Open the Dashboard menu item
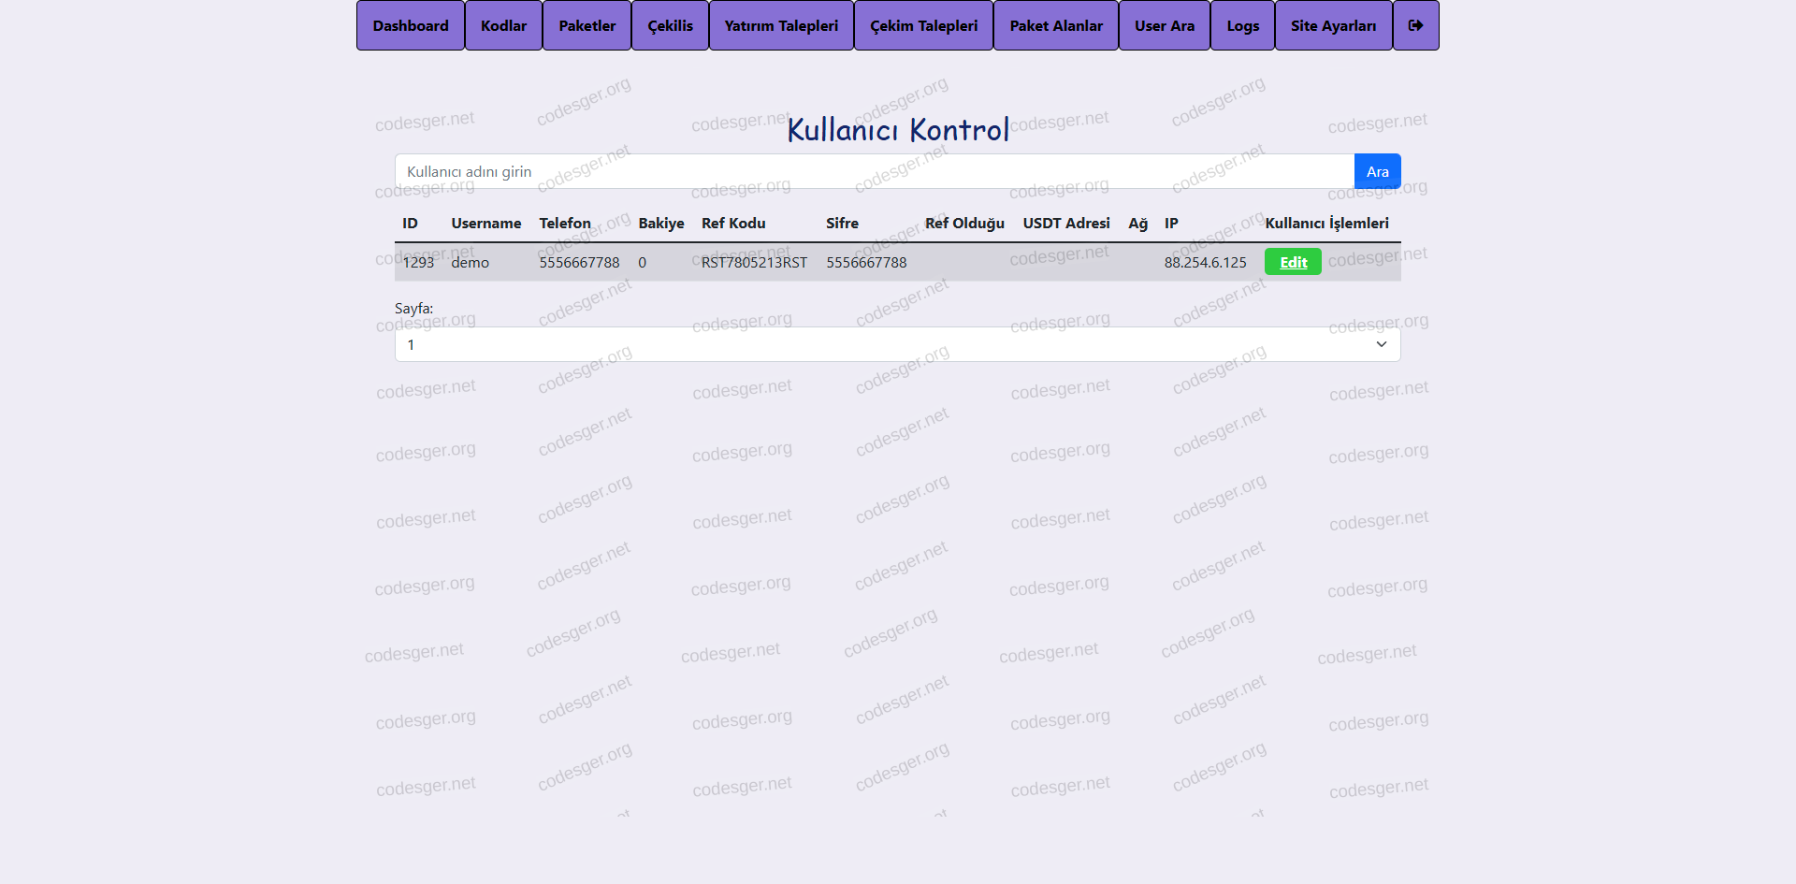Image resolution: width=1796 pixels, height=884 pixels. 411,25
